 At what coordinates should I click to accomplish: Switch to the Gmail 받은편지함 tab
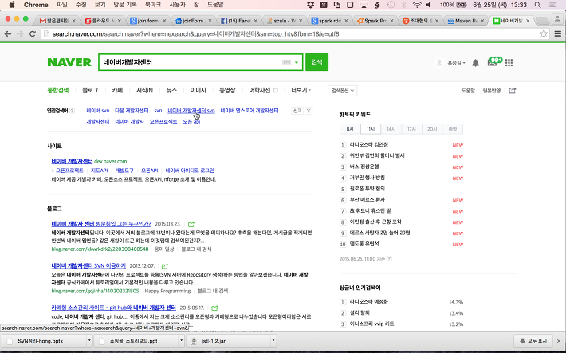coord(57,21)
